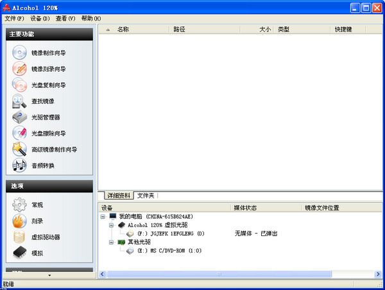Open the 音频转换 audio converter

[20, 166]
